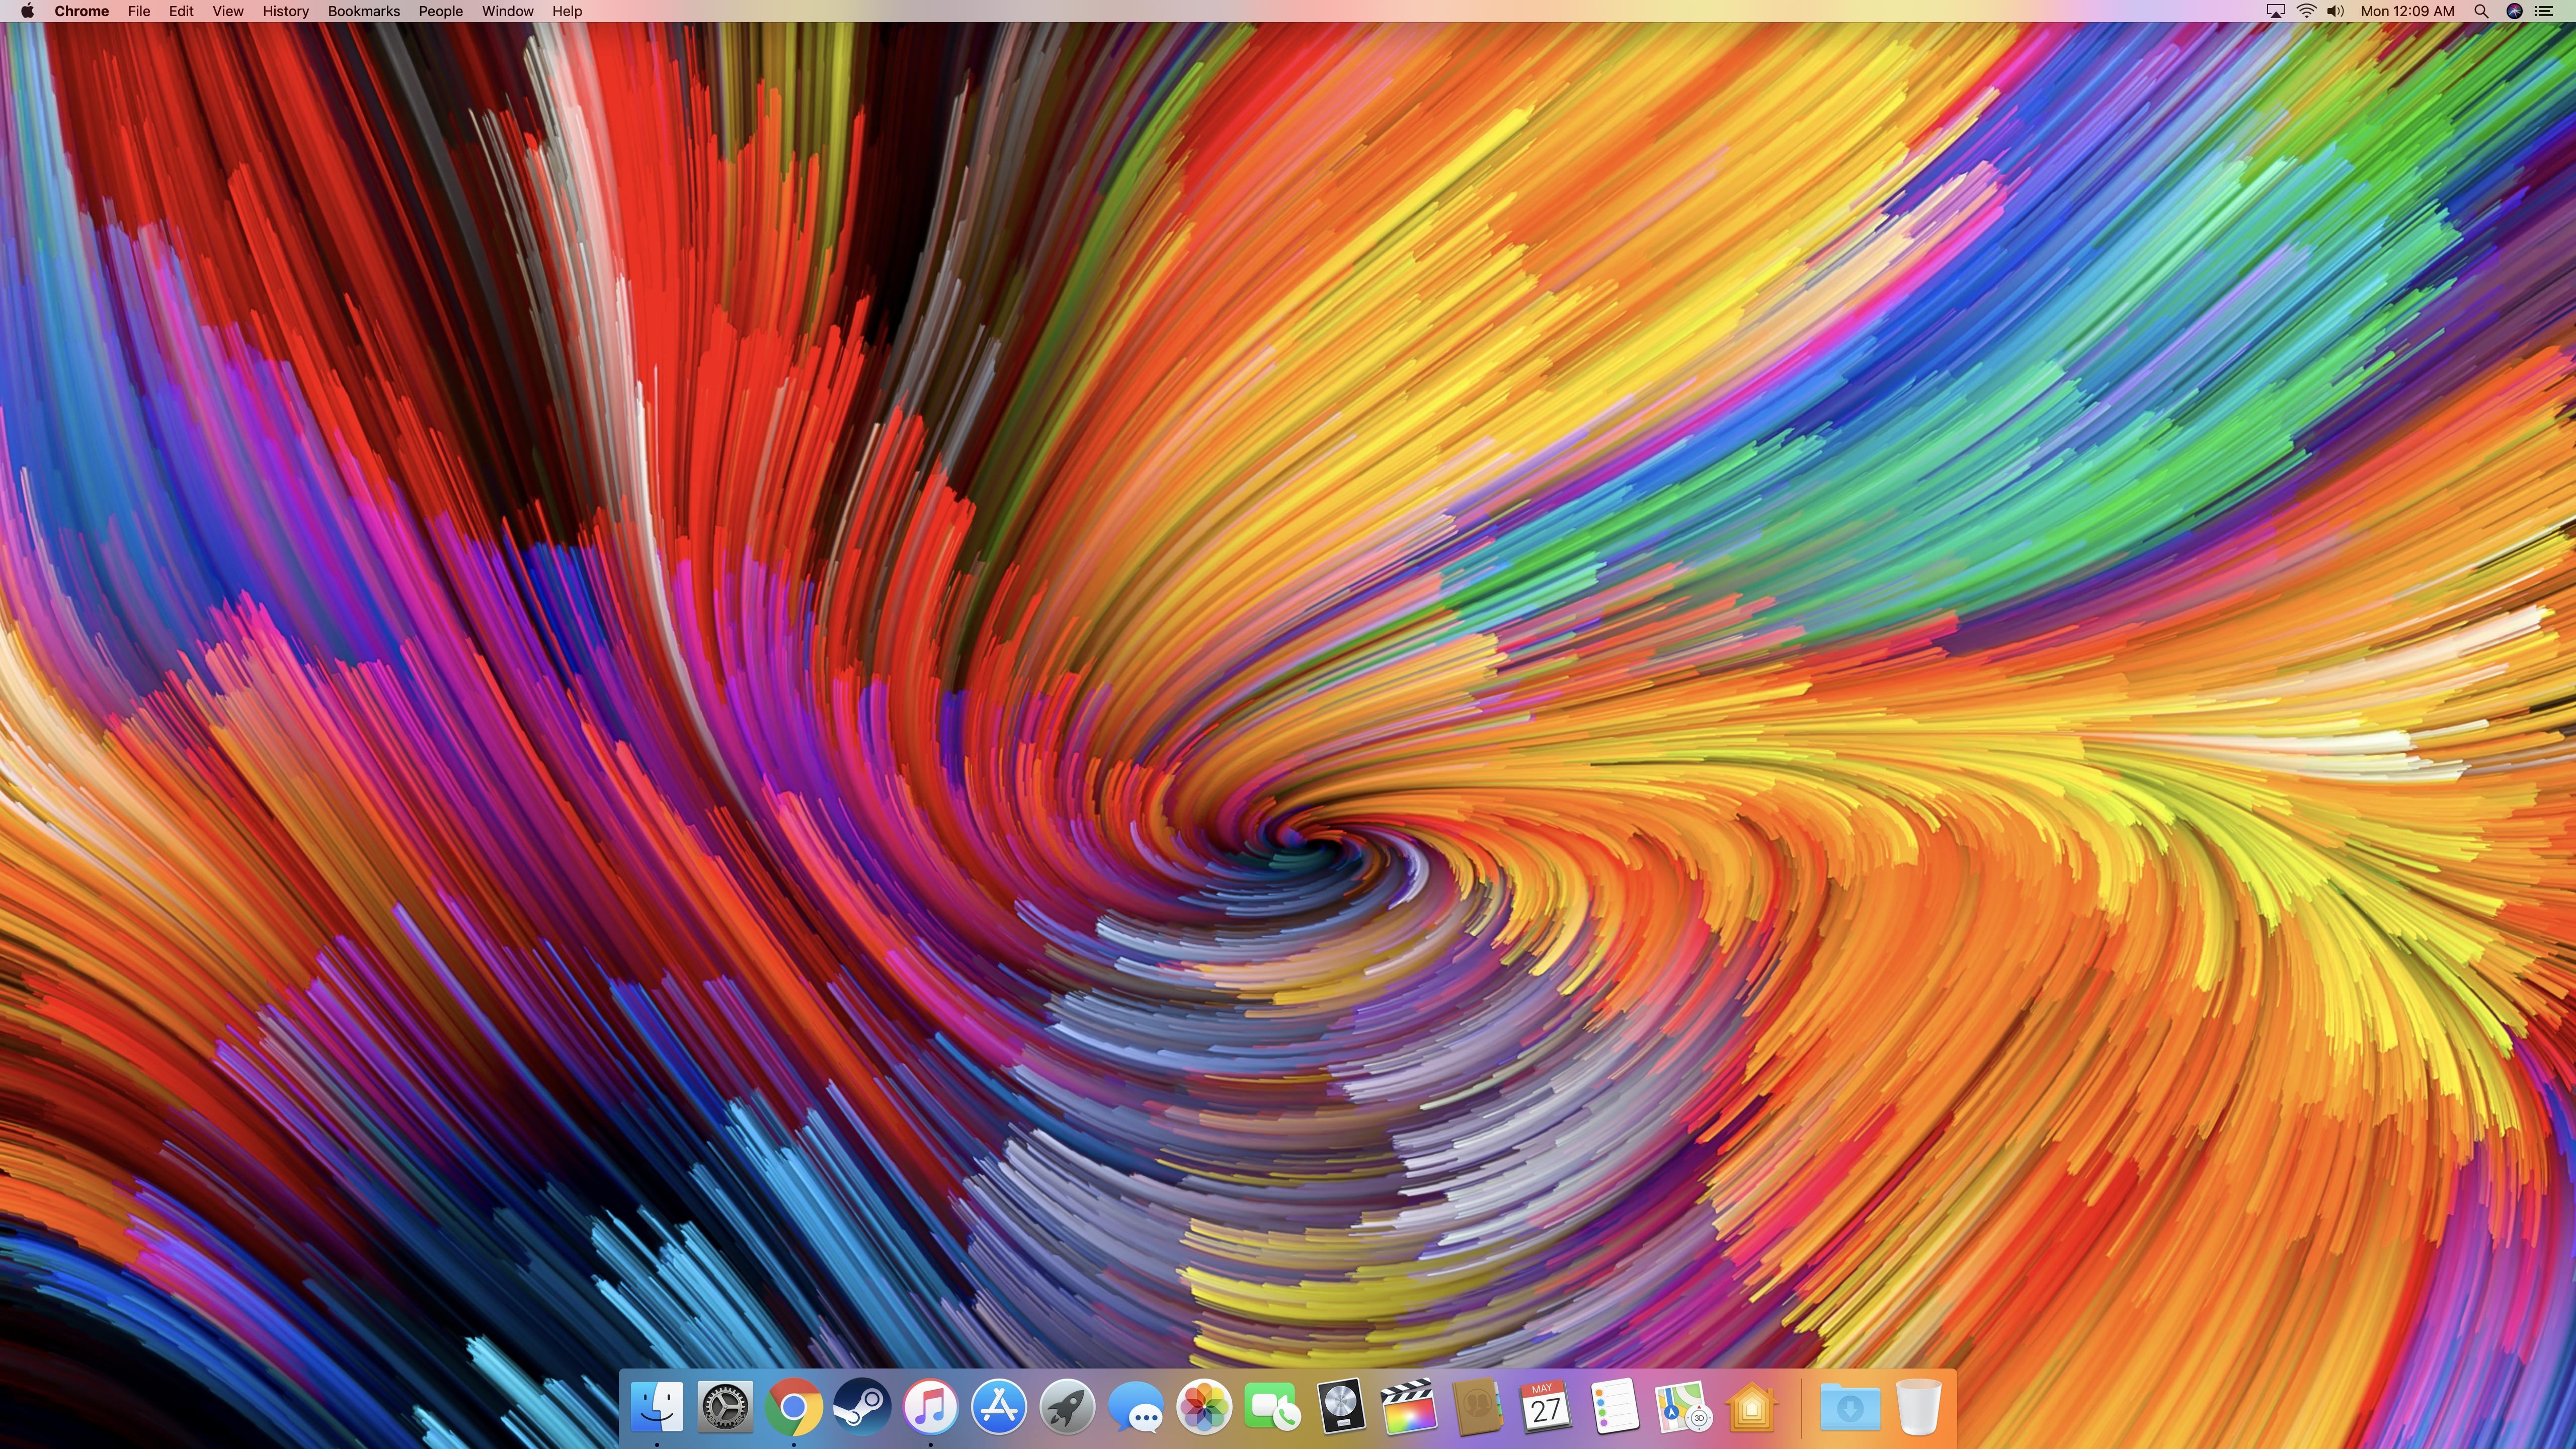Screen dimensions: 2576x1449
Task: Open the Trash in dock
Action: pos(1918,1406)
